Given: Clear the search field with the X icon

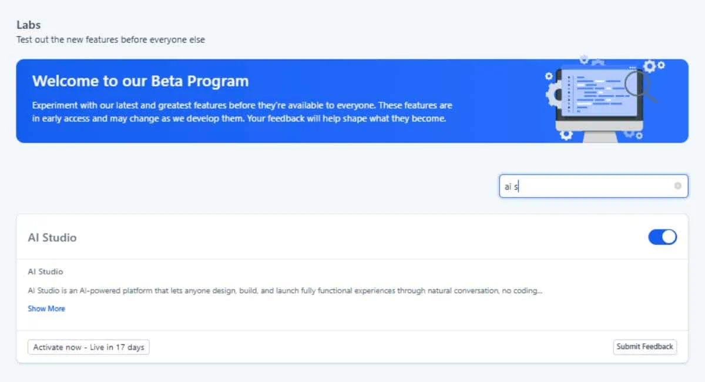Looking at the screenshot, I should pos(677,186).
